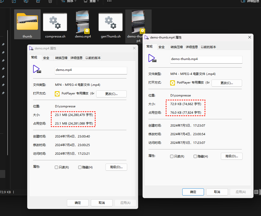Enable 隐藏(H) checkbox in demo-thumb.mp4 properties
The width and height of the screenshot is (261, 216).
[x=195, y=156]
